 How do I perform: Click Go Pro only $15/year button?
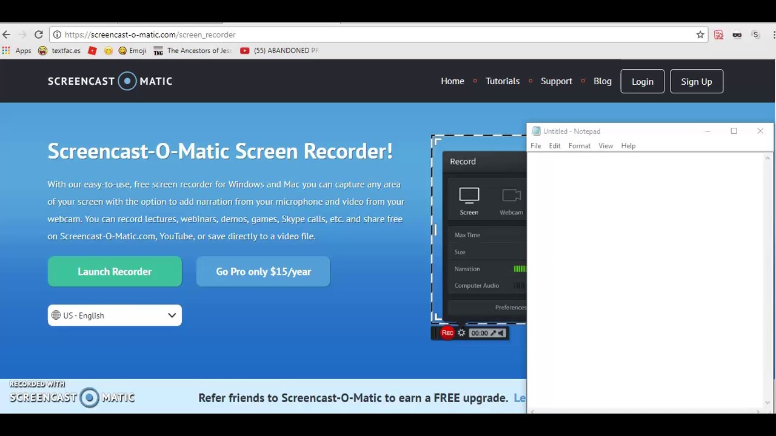coord(263,271)
